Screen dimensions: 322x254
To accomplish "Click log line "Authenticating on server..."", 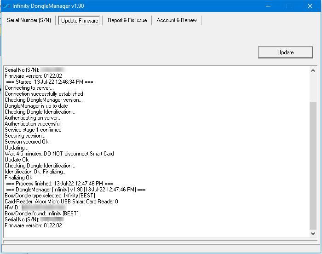I will click(x=33, y=118).
